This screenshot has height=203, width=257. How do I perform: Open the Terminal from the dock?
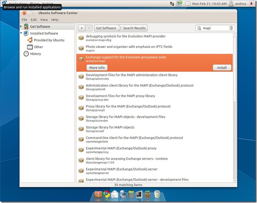point(139,194)
